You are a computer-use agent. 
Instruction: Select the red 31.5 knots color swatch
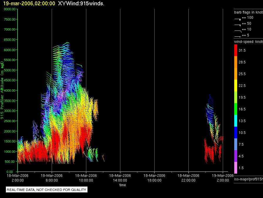click(236, 50)
